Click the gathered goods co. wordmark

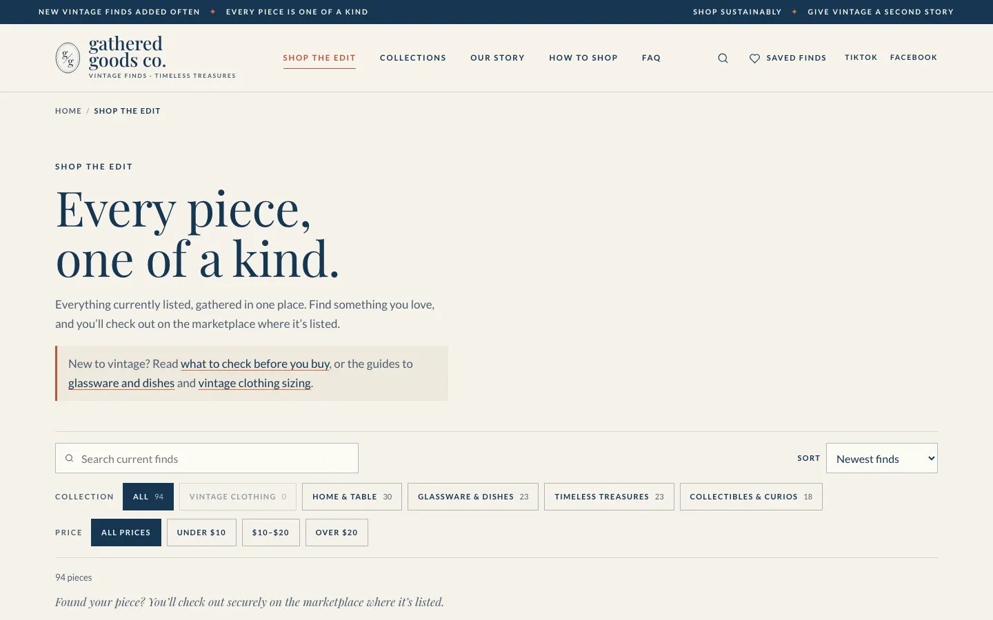coord(128,52)
